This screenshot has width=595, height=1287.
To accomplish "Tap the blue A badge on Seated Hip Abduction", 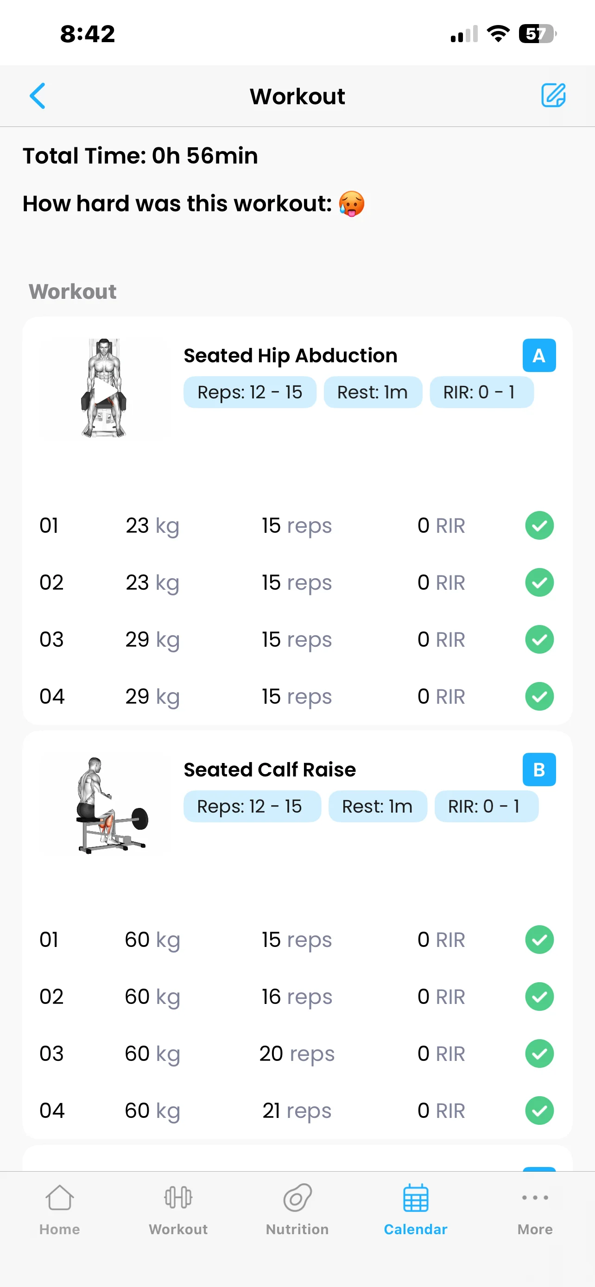I will [x=538, y=355].
